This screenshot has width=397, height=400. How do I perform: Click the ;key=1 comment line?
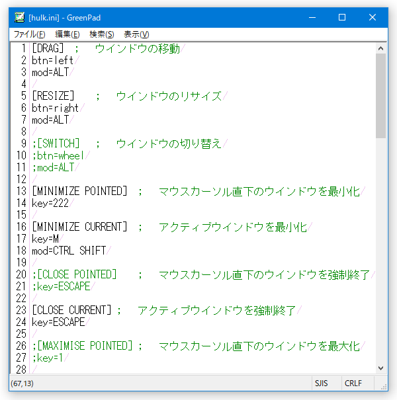coord(48,358)
